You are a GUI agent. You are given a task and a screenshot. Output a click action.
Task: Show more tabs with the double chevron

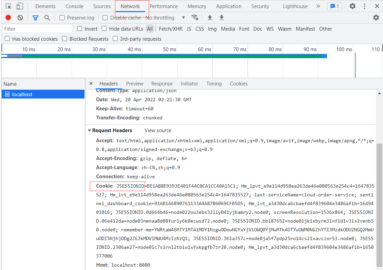pyautogui.click(x=318, y=6)
